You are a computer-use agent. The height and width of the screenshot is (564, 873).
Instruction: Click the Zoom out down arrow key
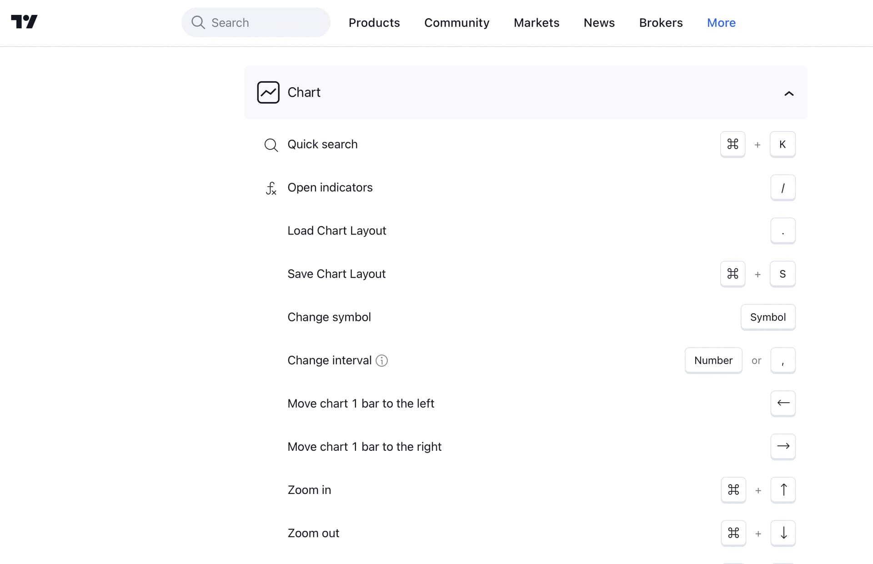click(x=783, y=533)
